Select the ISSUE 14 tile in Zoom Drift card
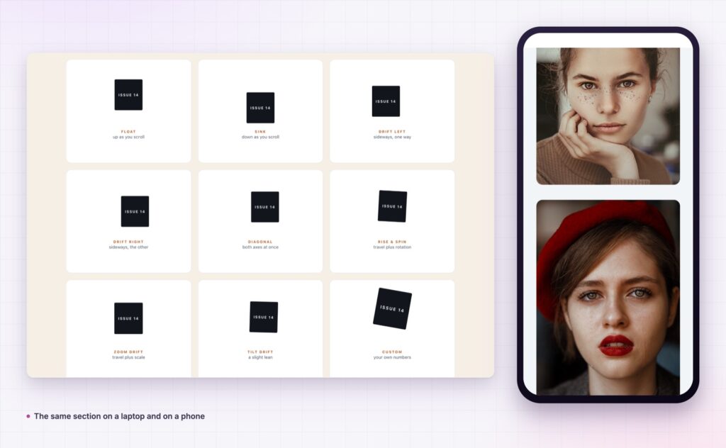Viewport: 726px width, 448px height. (x=128, y=318)
